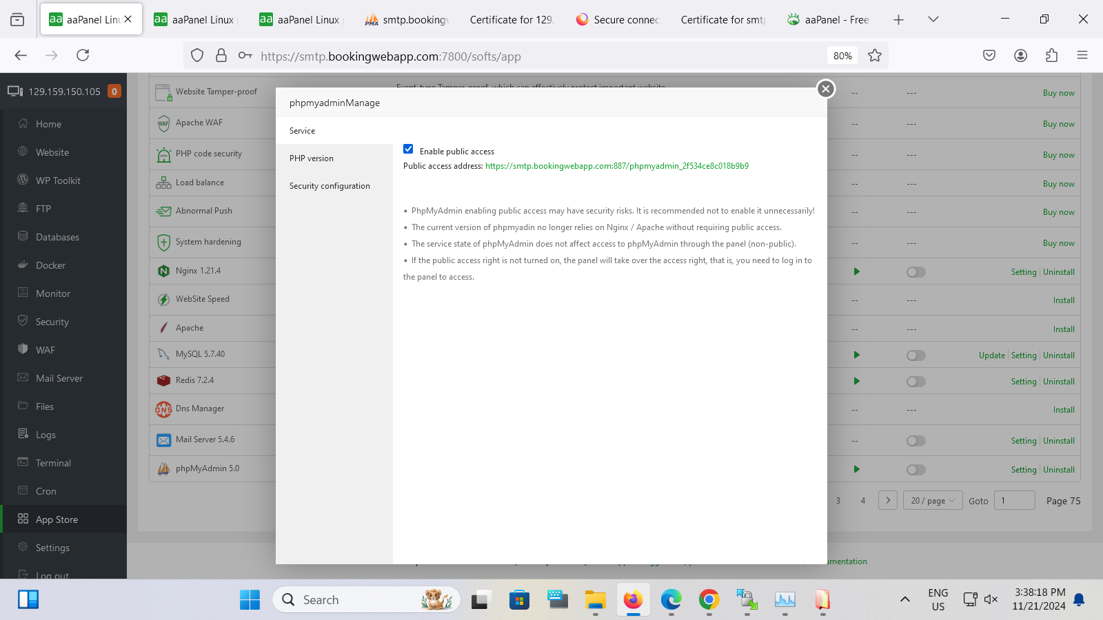This screenshot has height=620, width=1103.
Task: Click the Dns Manager icon
Action: click(x=163, y=409)
